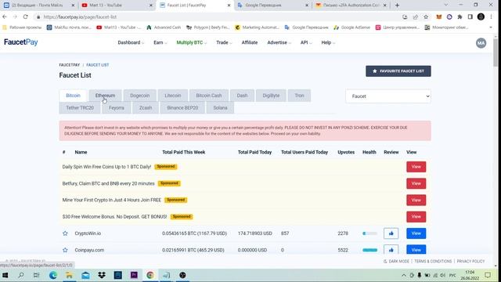Select the Litecoin coin tab
Screen dimensions: 501x282
173,96
